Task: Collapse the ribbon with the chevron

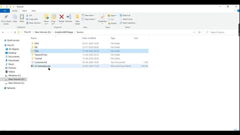Action: tap(235, 11)
